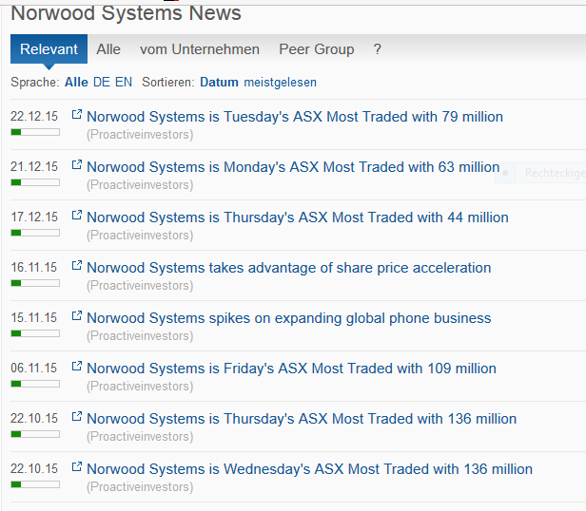Open the Peer Group tab
This screenshot has width=586, height=511.
click(x=316, y=49)
